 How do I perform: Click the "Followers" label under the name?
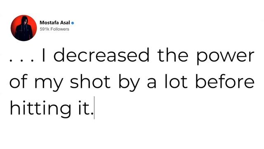tap(60, 29)
